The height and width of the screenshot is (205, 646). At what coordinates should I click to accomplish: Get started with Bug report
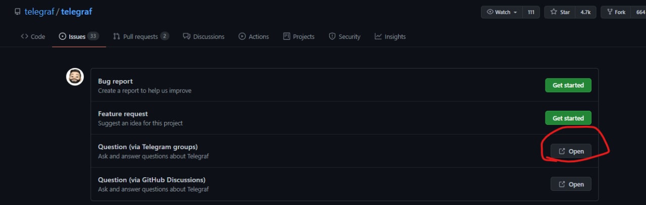[x=568, y=85]
